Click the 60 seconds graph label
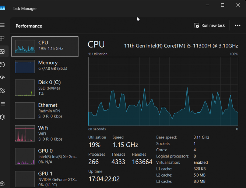 coord(97,129)
